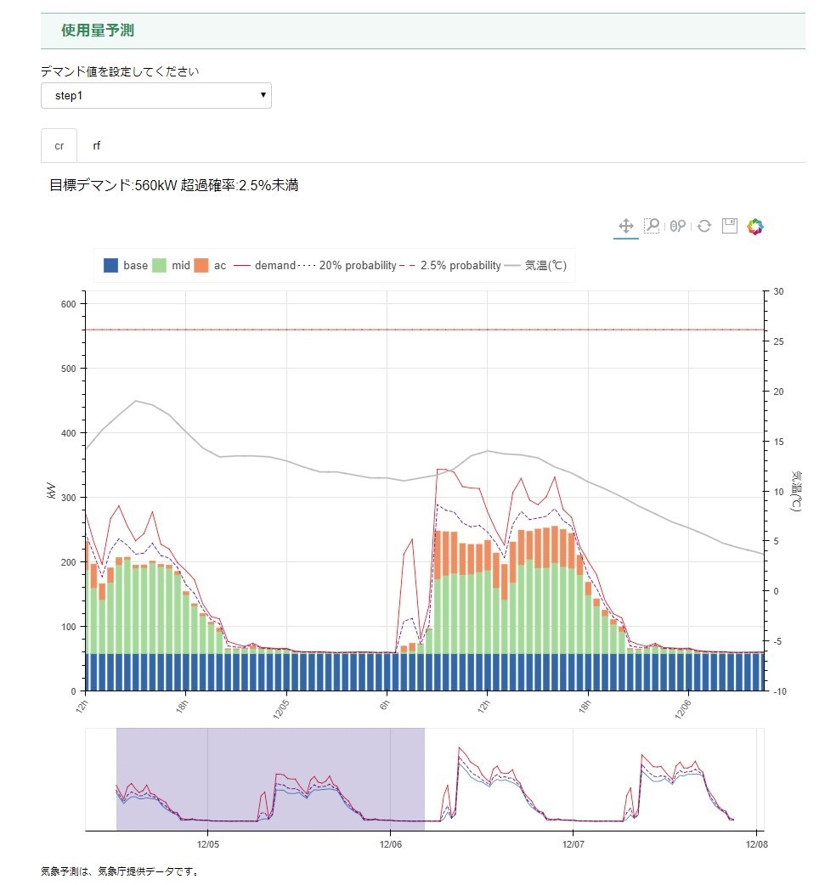Viewport: 825px width, 885px height.
Task: Enable the Wheel Zoom tool
Action: click(678, 226)
